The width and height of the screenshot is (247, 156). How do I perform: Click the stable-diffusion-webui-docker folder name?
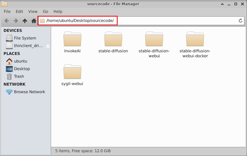195,53
